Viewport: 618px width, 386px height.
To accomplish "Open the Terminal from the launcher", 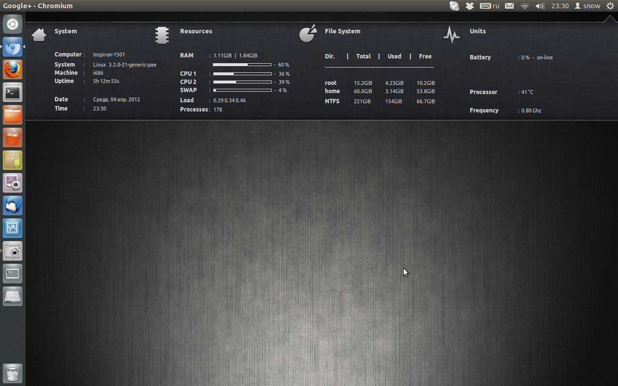I will coord(13,92).
